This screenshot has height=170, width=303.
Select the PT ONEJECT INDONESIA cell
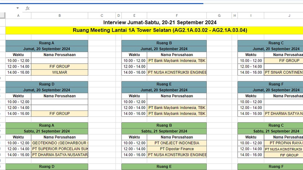click(177, 143)
